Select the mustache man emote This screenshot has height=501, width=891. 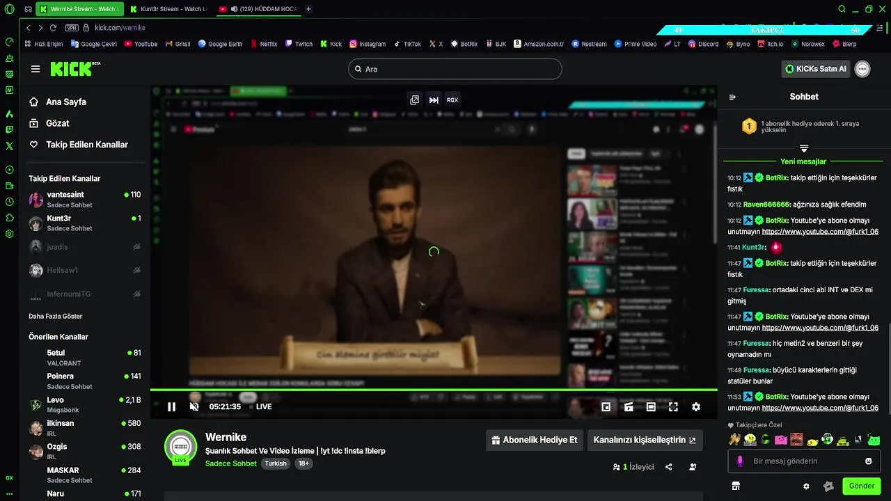click(796, 439)
